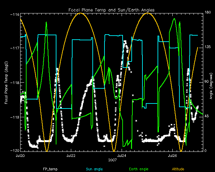The height and width of the screenshot is (172, 215).
Task: Select the 45 degree tick on right axis
Action: pos(206,116)
